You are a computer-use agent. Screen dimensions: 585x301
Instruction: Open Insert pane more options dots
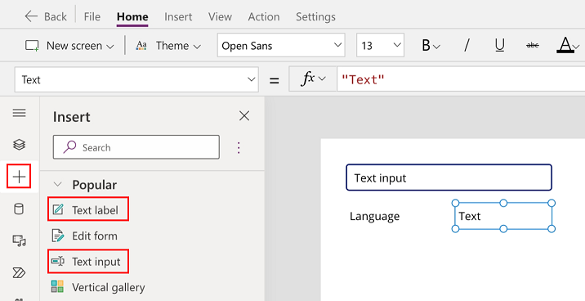(239, 148)
